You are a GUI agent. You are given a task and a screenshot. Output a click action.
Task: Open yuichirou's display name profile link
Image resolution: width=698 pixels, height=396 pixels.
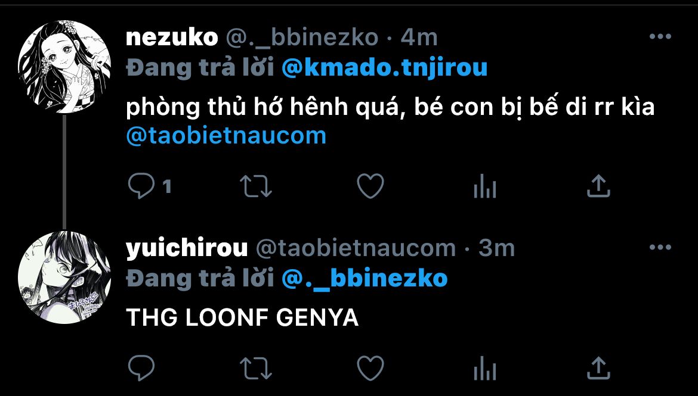point(187,248)
